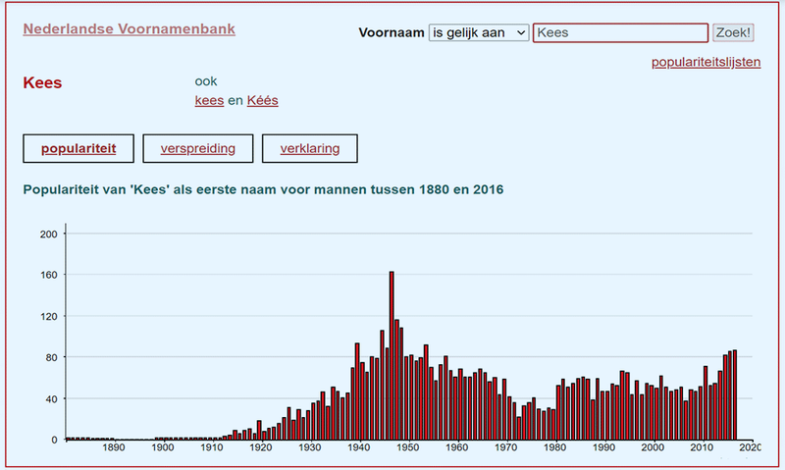
Task: Switch to the populariteit tab
Action: (x=78, y=149)
